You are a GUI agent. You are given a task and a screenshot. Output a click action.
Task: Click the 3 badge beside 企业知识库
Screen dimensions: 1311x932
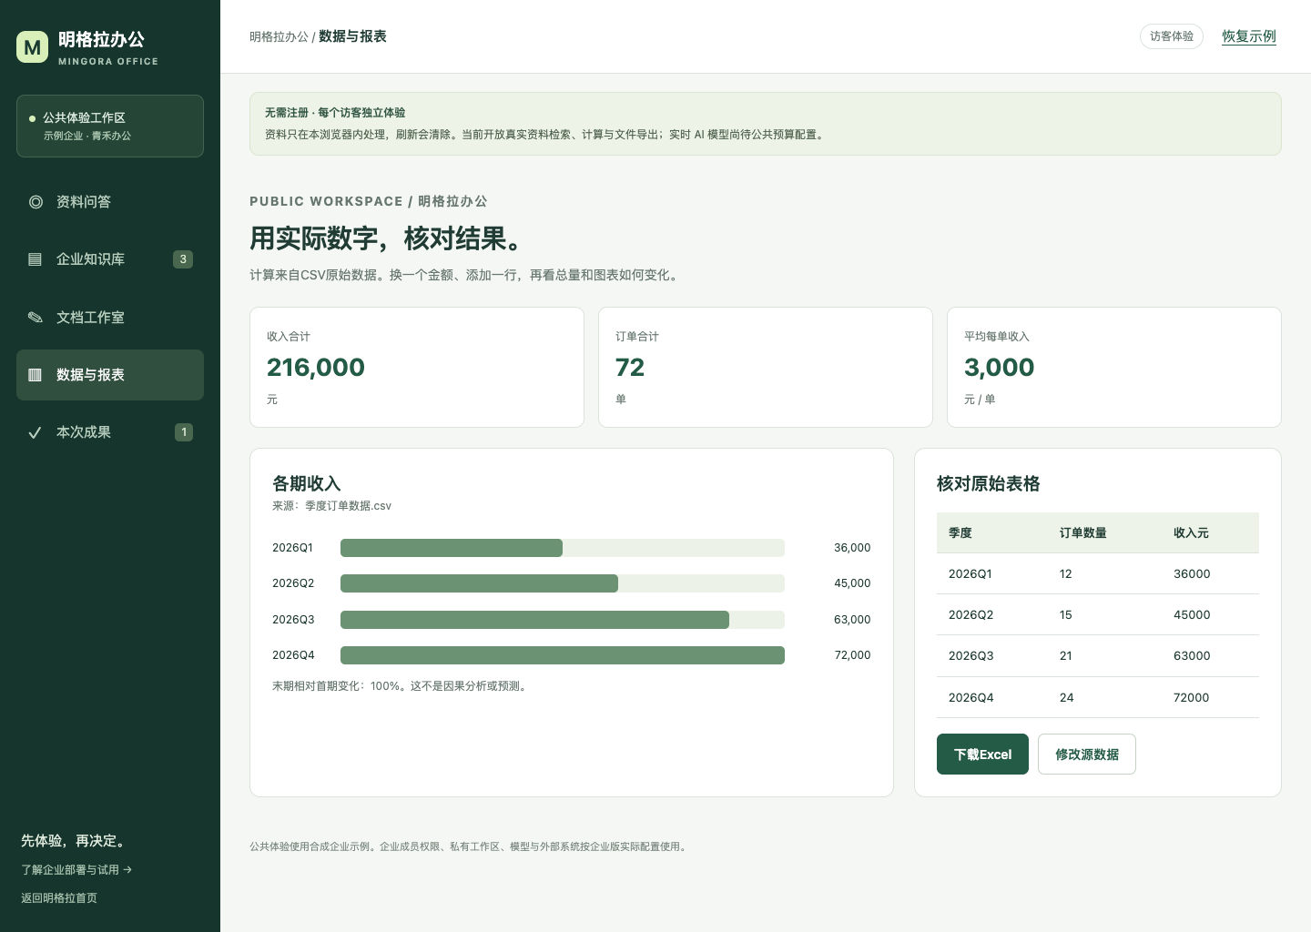click(x=183, y=259)
